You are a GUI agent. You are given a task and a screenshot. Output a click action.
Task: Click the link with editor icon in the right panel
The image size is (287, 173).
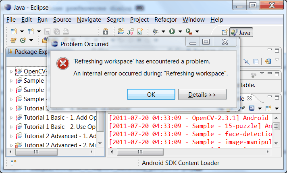click(268, 61)
